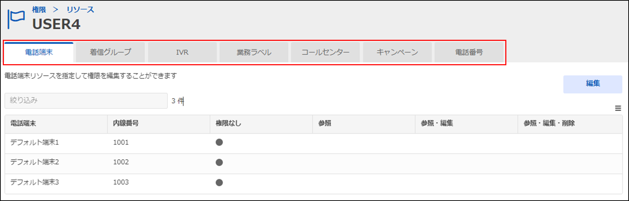
Task: Click the 編集 button
Action: [x=593, y=84]
